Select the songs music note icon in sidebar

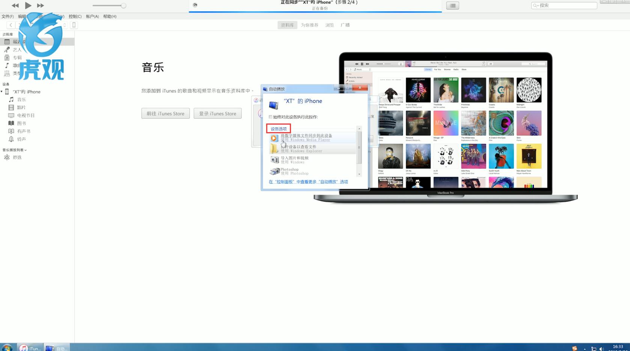point(7,65)
